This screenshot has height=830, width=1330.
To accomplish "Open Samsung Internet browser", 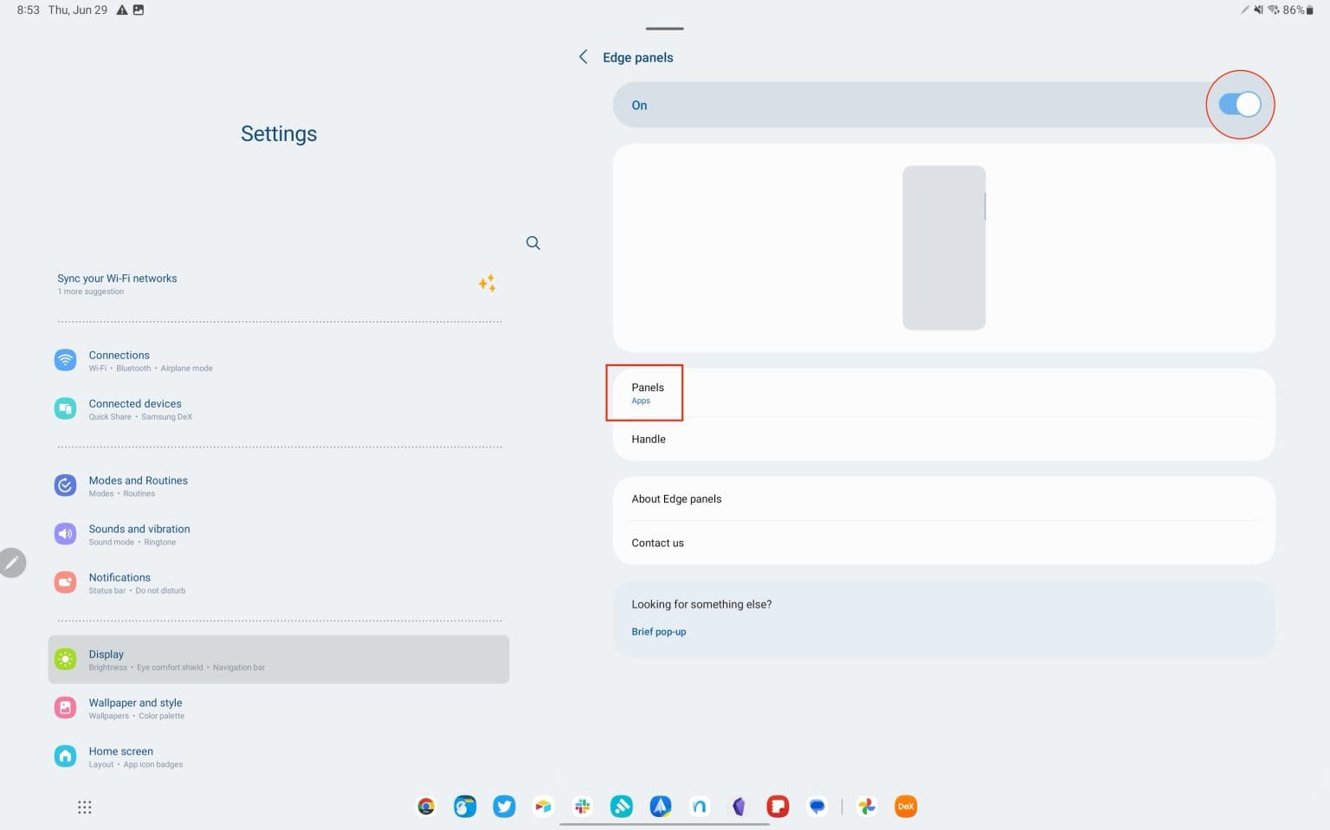I will click(465, 806).
